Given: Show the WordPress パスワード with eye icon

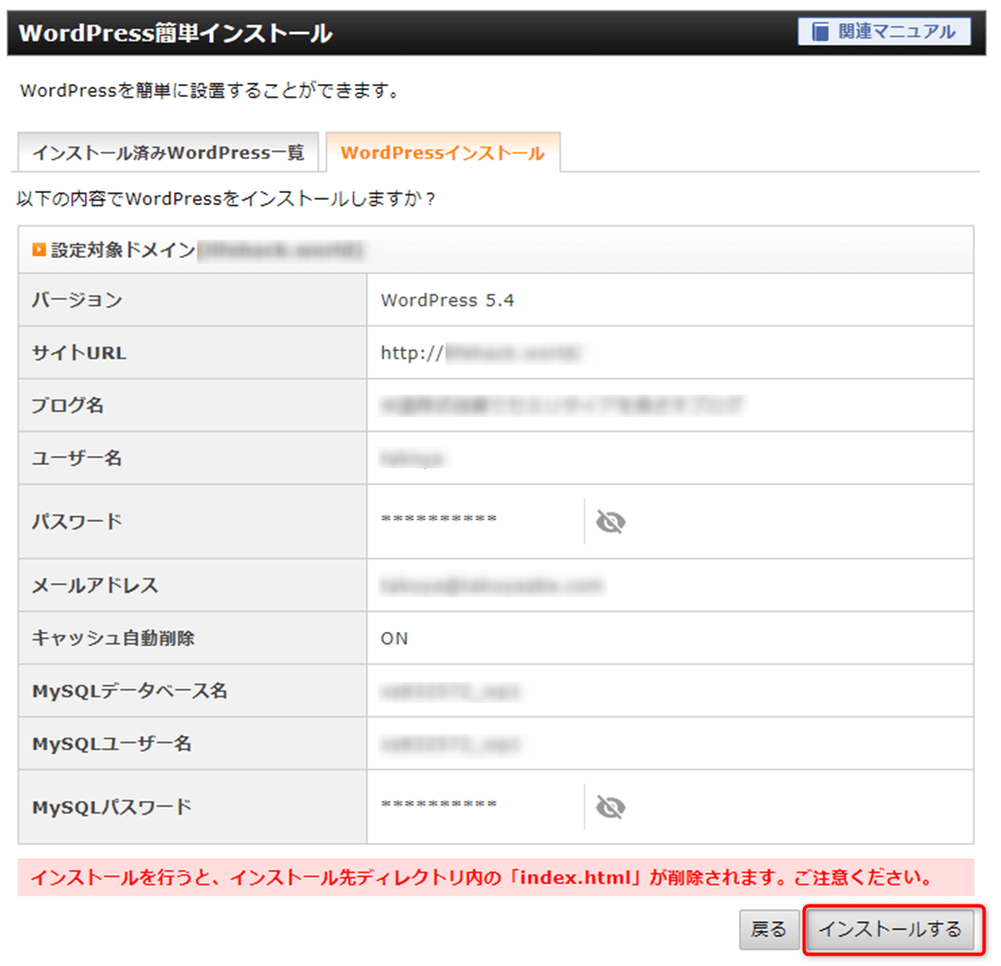Looking at the screenshot, I should pos(610,522).
